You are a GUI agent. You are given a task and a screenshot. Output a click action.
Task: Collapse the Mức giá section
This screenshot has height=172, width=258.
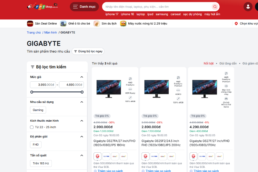point(82,77)
